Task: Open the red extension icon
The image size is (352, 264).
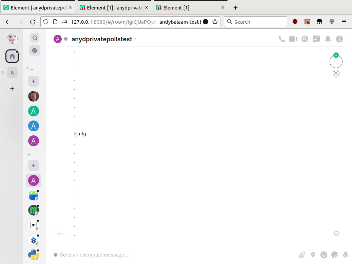Action: pos(307,22)
